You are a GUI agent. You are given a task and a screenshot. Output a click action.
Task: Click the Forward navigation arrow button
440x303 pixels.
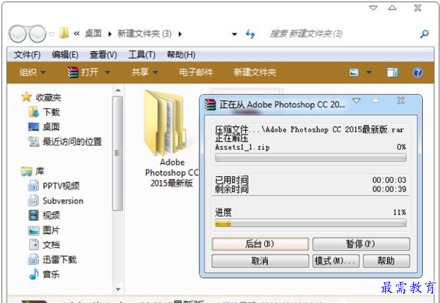click(x=37, y=34)
